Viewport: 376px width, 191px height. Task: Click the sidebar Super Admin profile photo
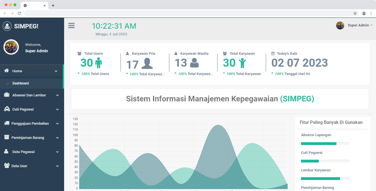11,47
